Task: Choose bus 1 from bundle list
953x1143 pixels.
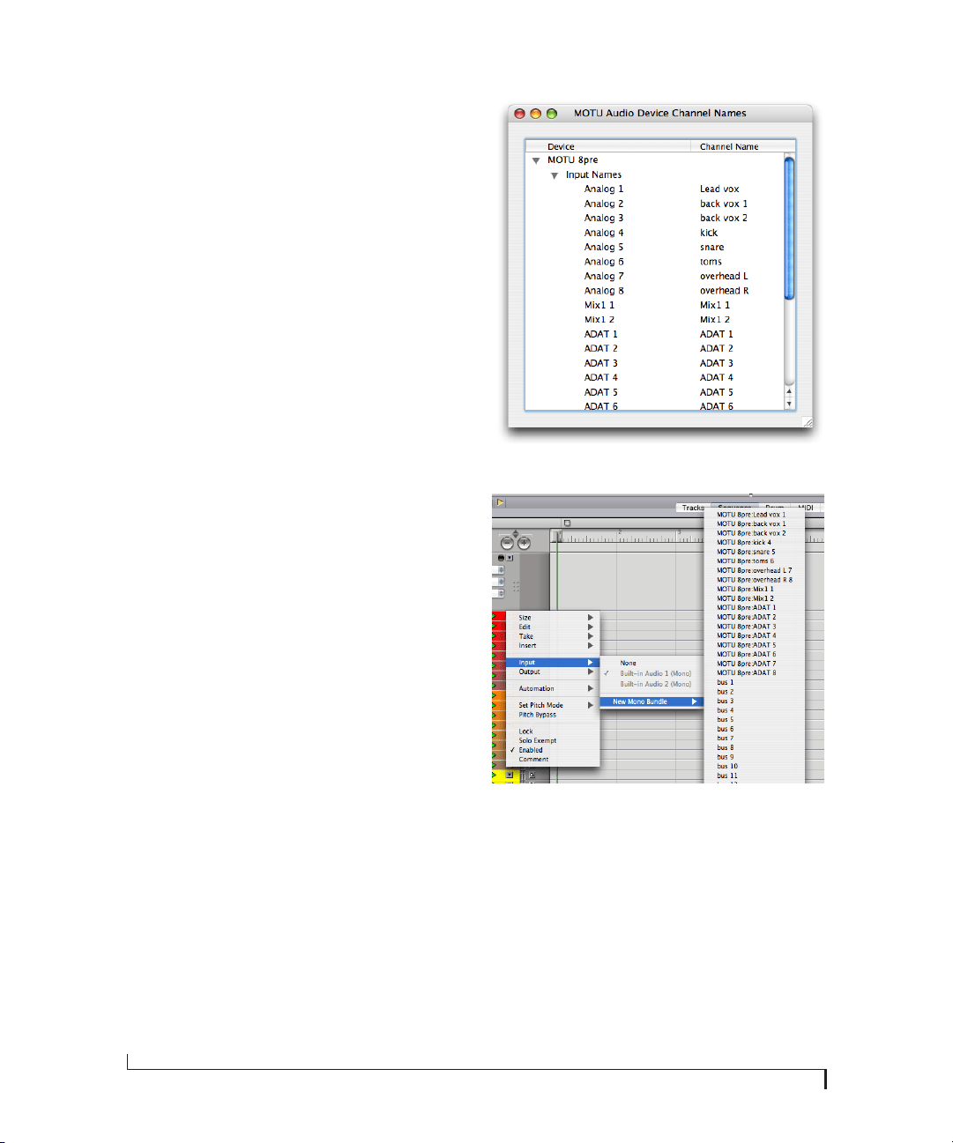Action: coord(755,682)
